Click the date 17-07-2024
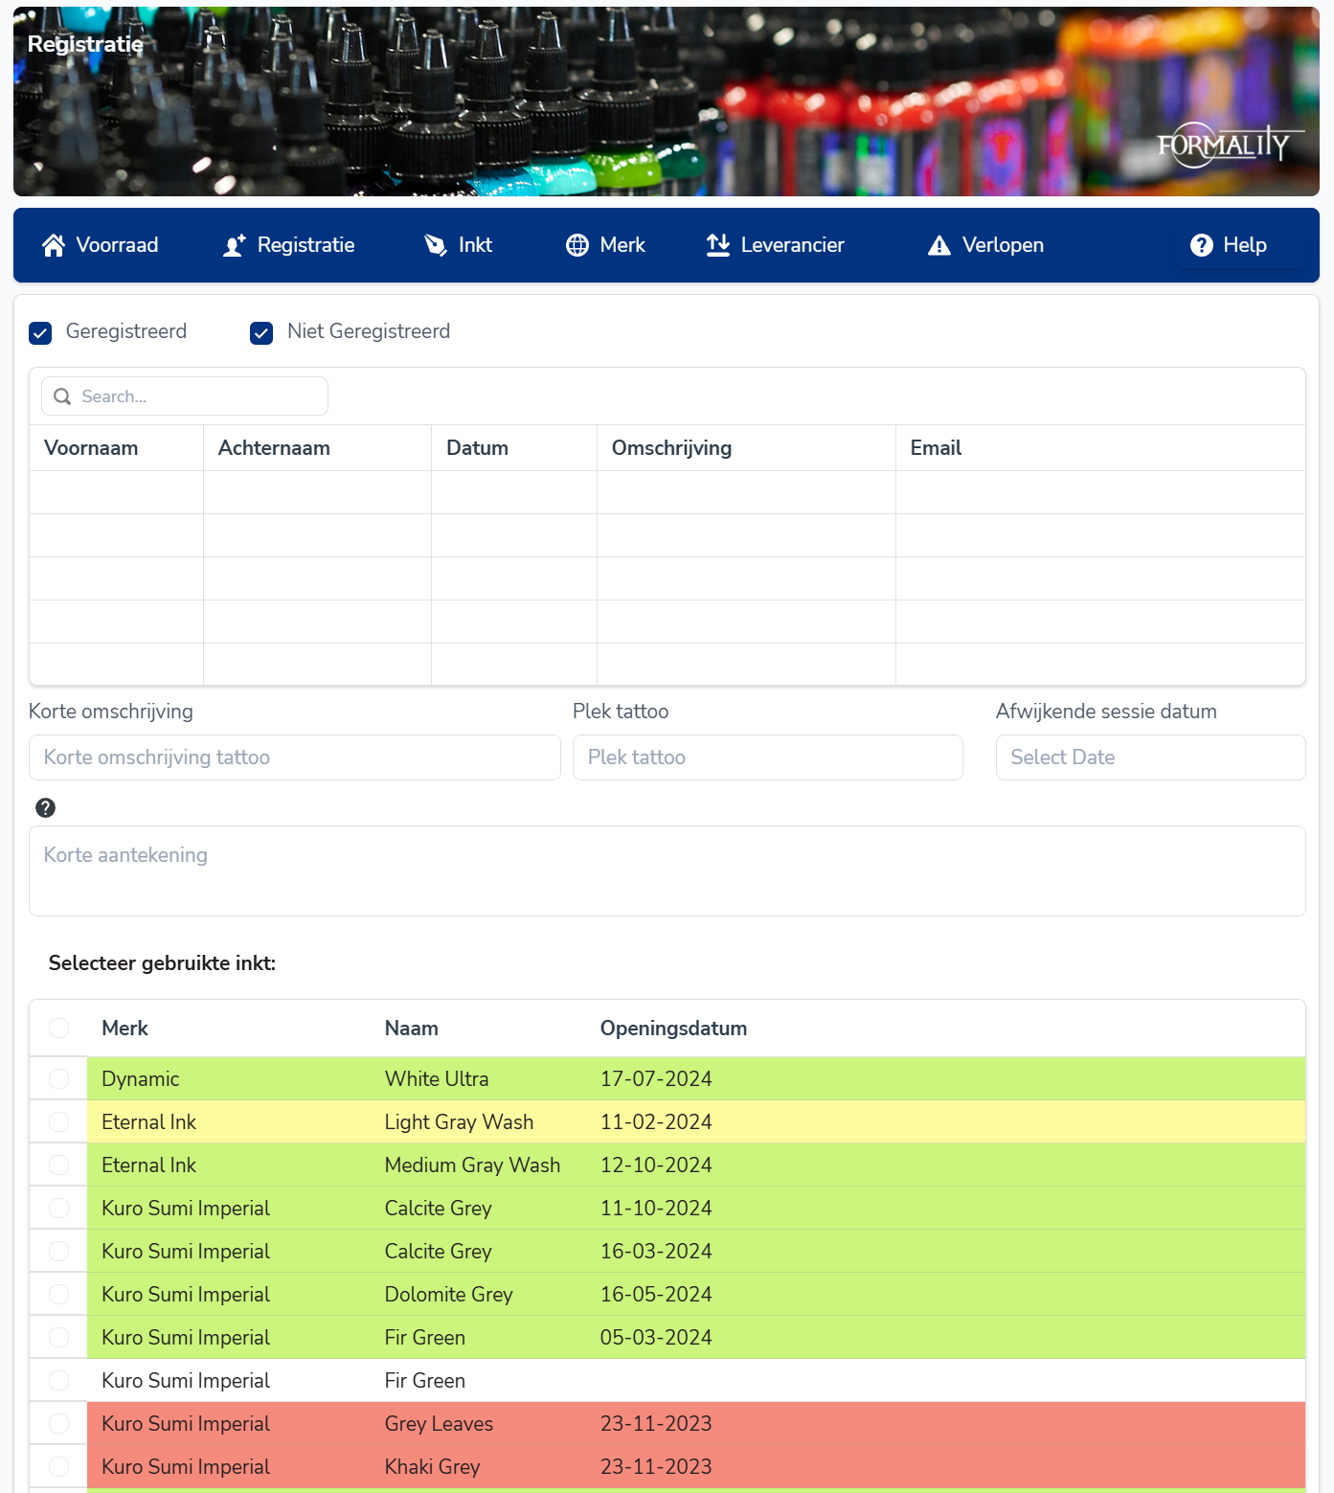This screenshot has width=1334, height=1493. click(656, 1079)
